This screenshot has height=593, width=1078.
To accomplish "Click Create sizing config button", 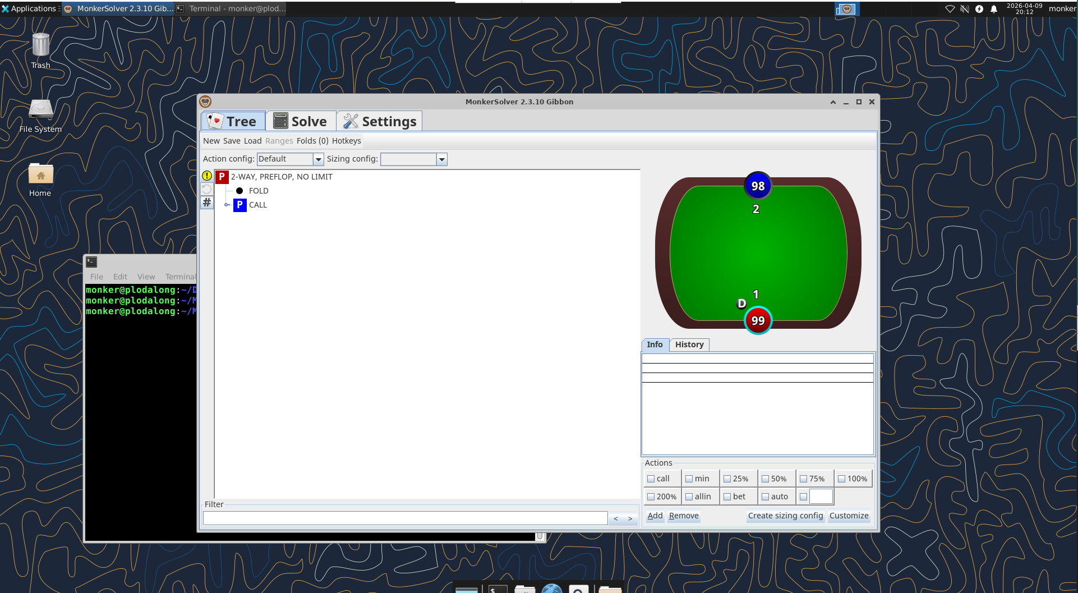I will (785, 516).
